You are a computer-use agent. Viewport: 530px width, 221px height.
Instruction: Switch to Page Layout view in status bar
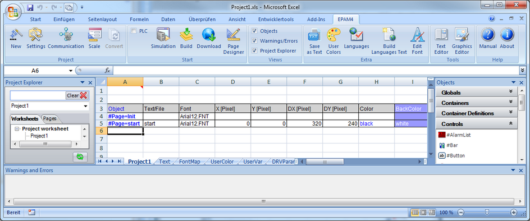click(x=423, y=213)
